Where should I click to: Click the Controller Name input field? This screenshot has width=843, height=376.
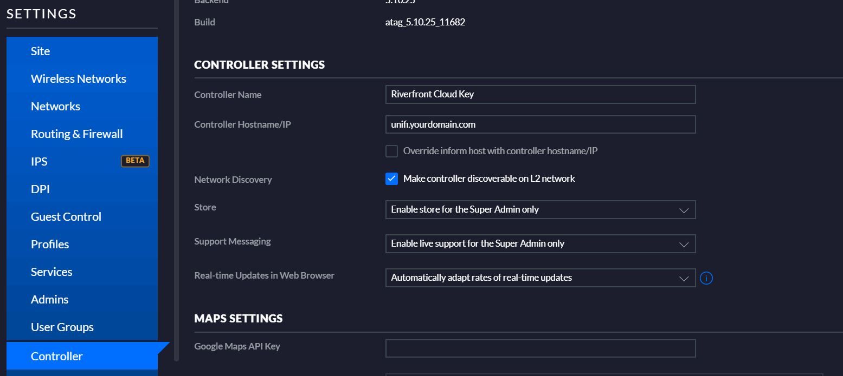point(540,94)
